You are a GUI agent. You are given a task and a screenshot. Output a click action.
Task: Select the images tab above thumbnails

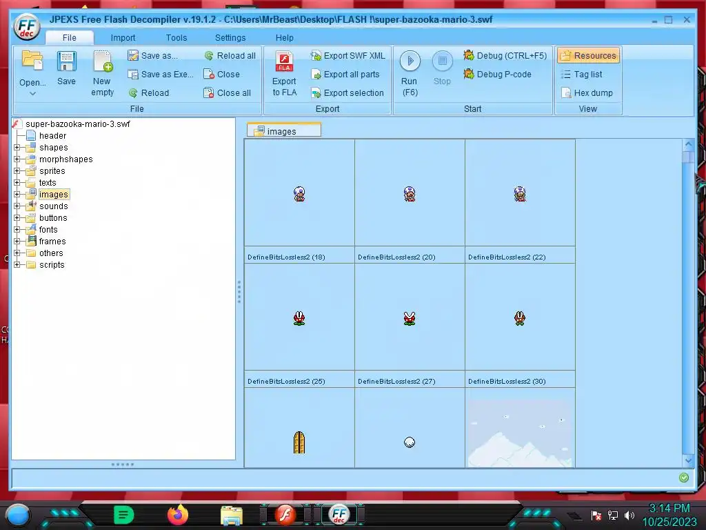[283, 131]
